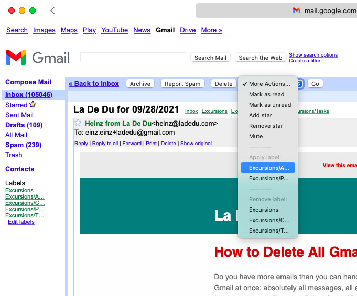Screen dimensions: 357x296
Task: Open Sent Mail folder
Action: coord(19,115)
